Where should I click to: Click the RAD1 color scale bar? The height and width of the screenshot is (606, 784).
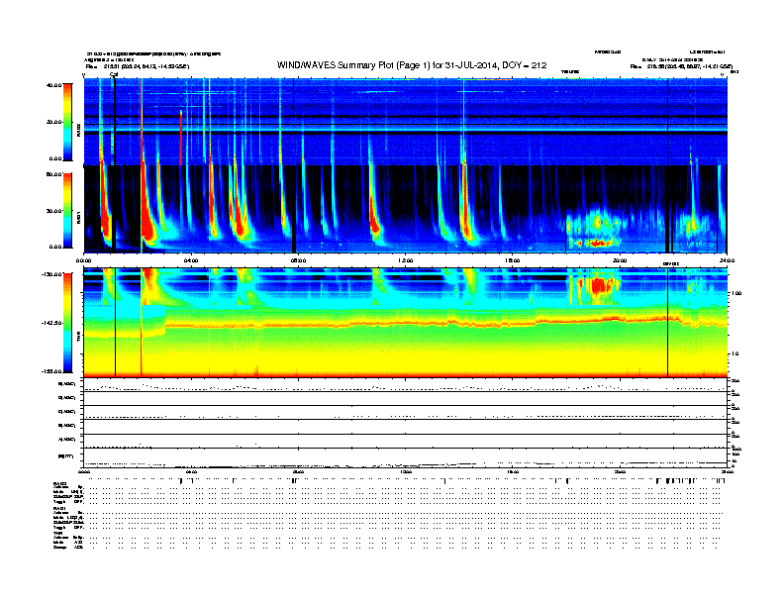[x=67, y=211]
